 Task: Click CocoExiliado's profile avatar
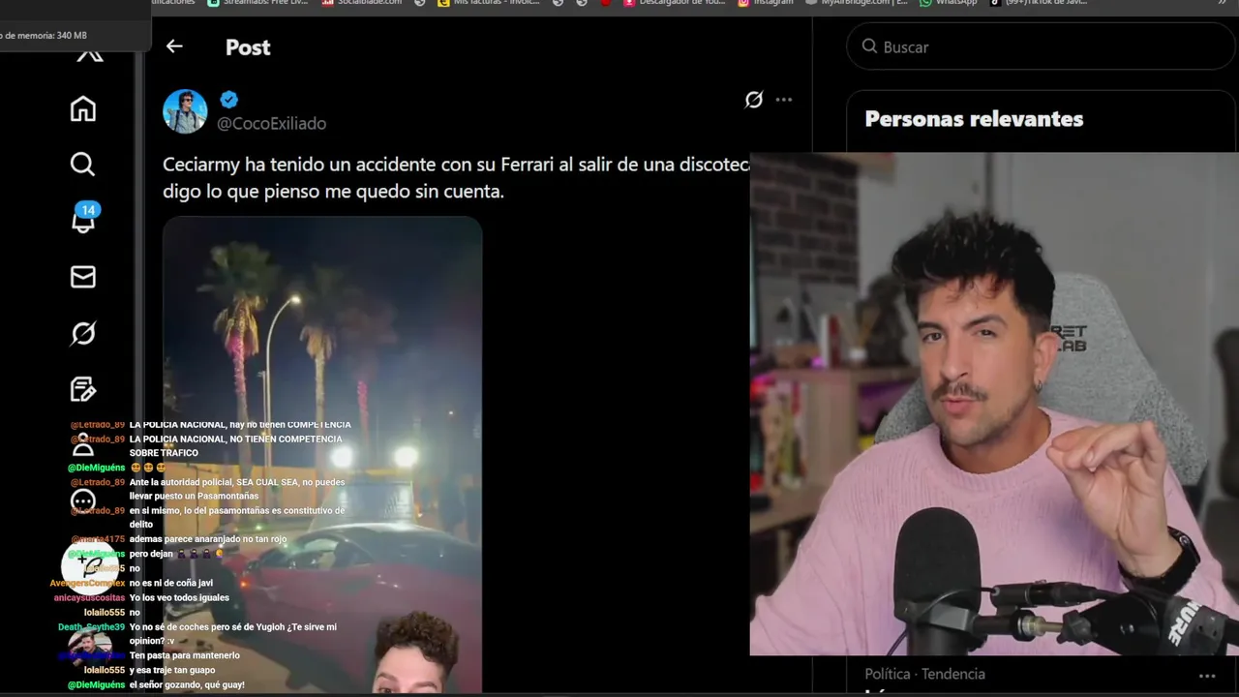coord(185,111)
